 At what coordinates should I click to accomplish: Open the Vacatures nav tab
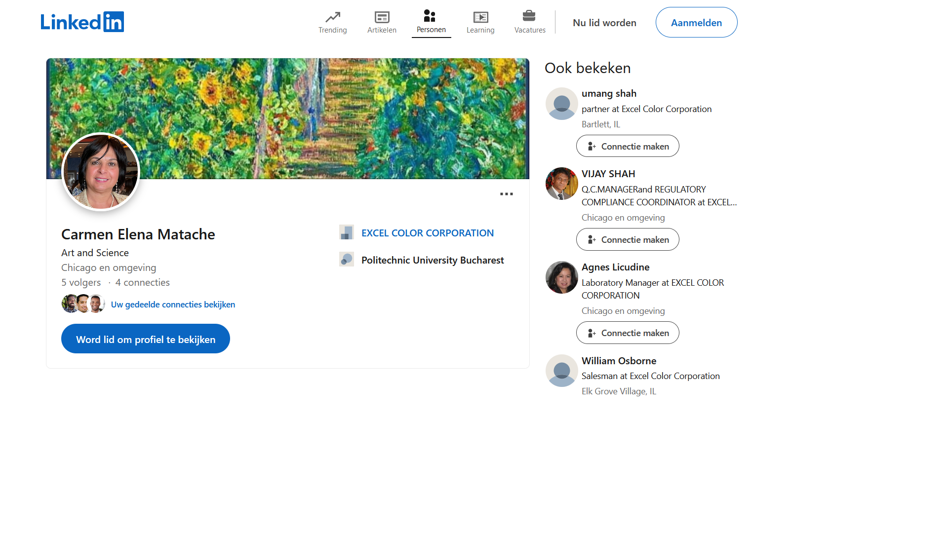pyautogui.click(x=530, y=23)
